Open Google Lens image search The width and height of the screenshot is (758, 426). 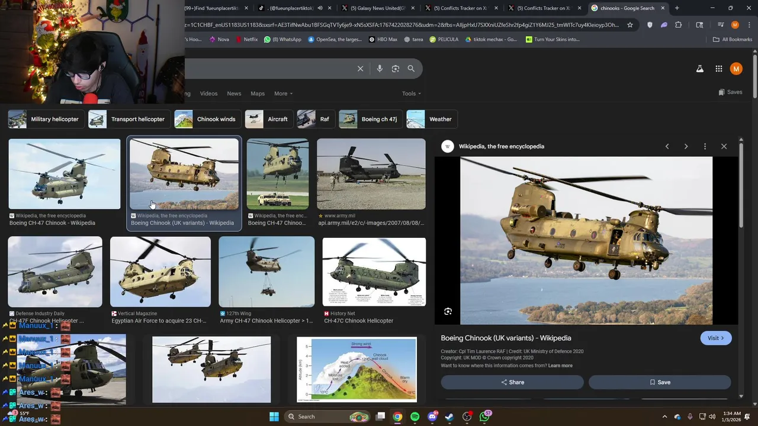pyautogui.click(x=396, y=69)
